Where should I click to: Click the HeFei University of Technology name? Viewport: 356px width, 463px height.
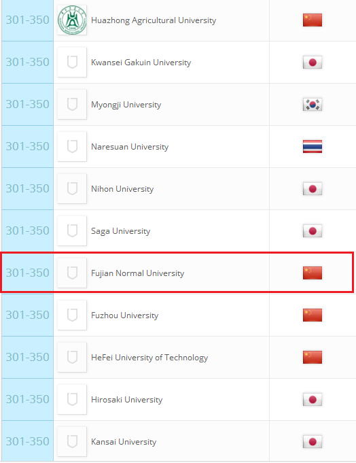(149, 358)
